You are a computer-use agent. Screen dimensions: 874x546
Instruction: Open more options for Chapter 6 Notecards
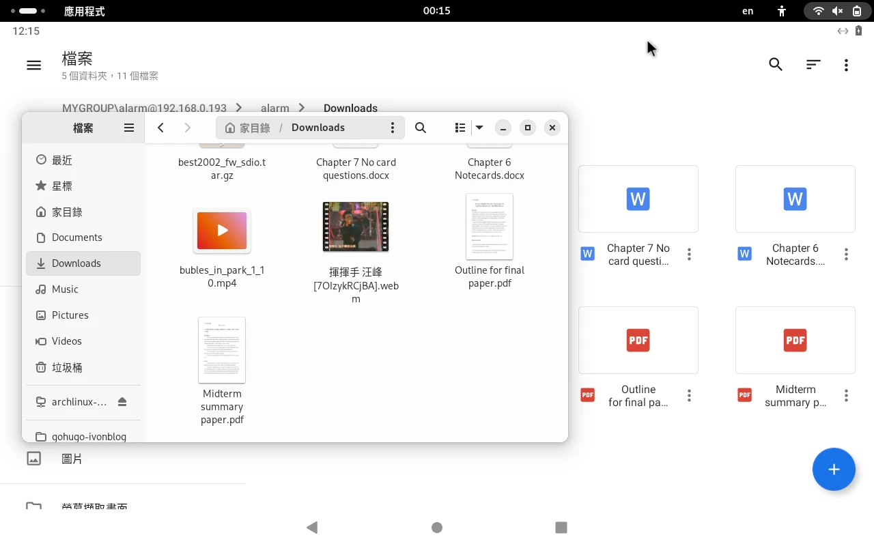[846, 255]
